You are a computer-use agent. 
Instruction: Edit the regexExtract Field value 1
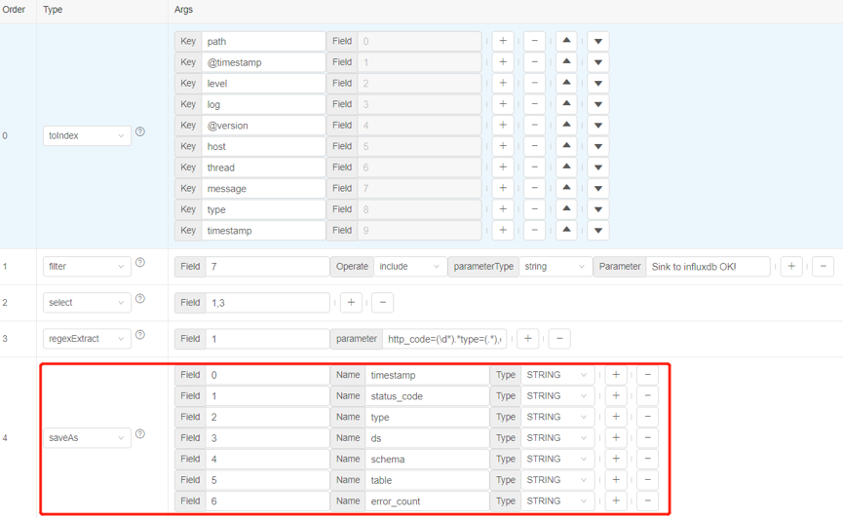pyautogui.click(x=267, y=339)
